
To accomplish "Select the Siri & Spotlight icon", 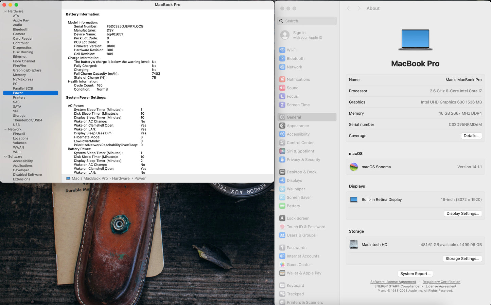I will 282,151.
